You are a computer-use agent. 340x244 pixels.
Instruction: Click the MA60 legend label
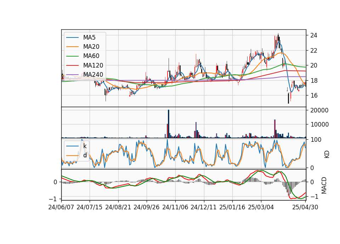[91, 56]
